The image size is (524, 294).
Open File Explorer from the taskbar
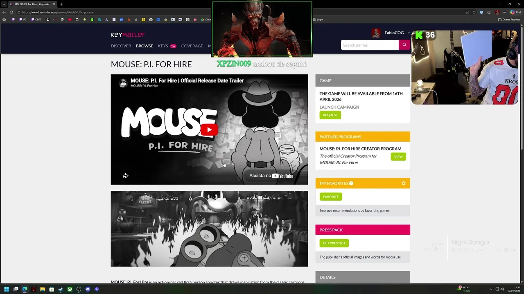click(x=43, y=289)
